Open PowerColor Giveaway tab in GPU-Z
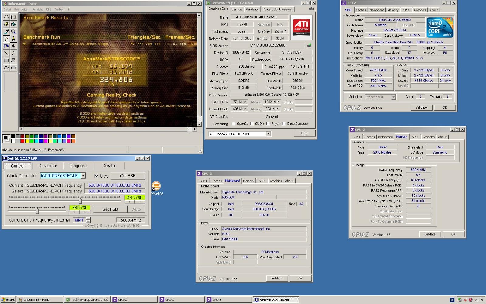Screen dimensions: 486x304 pyautogui.click(x=278, y=9)
